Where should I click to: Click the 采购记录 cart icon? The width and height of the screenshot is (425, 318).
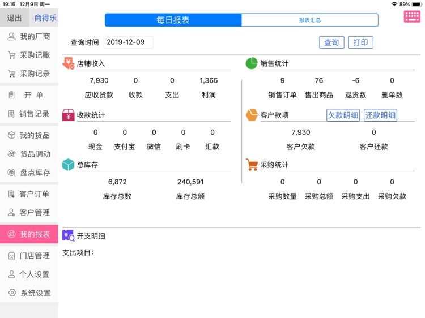pyautogui.click(x=11, y=74)
